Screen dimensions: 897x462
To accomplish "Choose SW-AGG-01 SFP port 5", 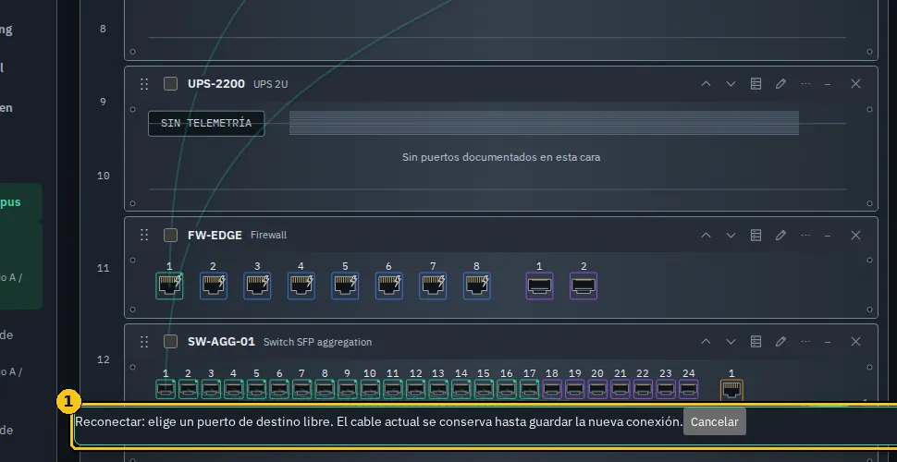I will pyautogui.click(x=256, y=389).
